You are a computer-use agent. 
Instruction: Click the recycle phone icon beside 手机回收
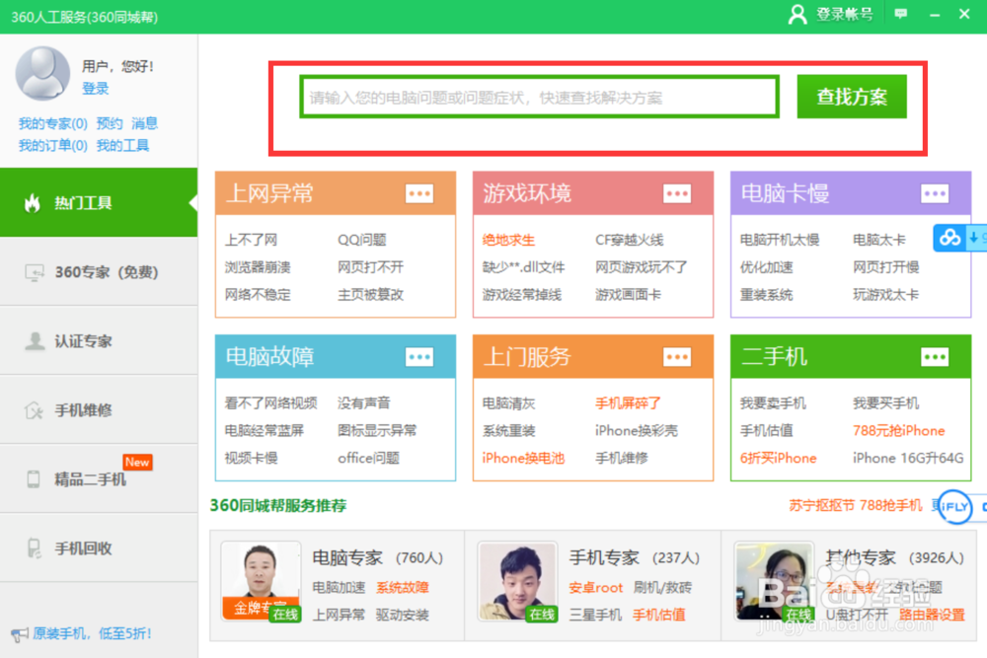pos(34,548)
